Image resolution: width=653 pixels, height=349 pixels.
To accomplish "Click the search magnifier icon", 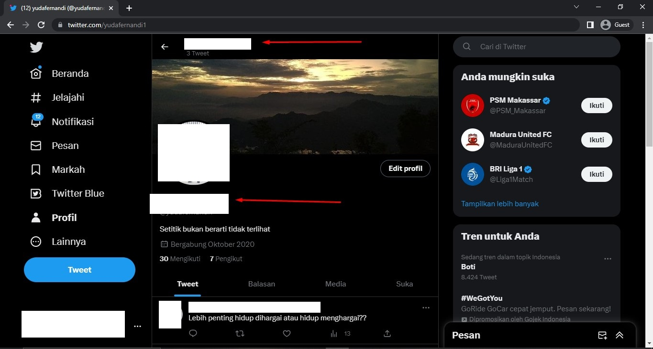I will pos(467,47).
